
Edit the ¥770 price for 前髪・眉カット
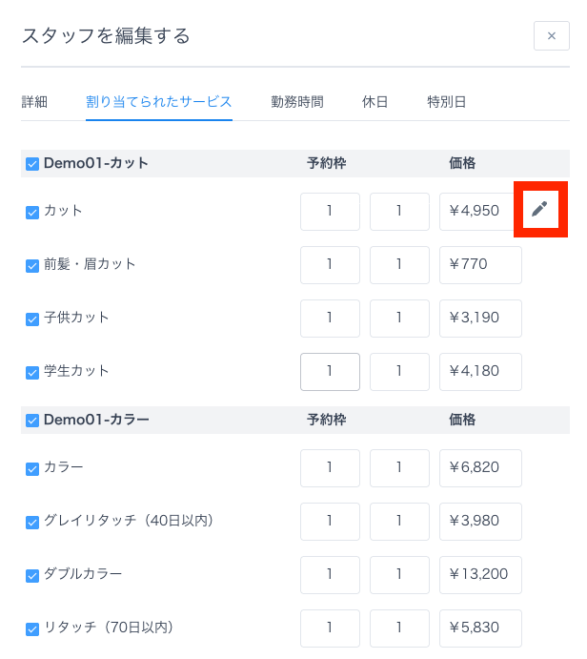point(479,265)
